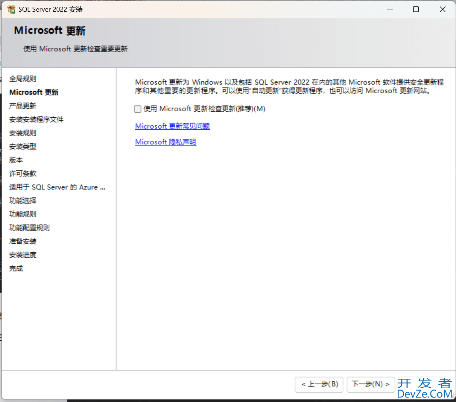Select the 功能选择 step
This screenshot has width=456, height=402.
(23, 200)
